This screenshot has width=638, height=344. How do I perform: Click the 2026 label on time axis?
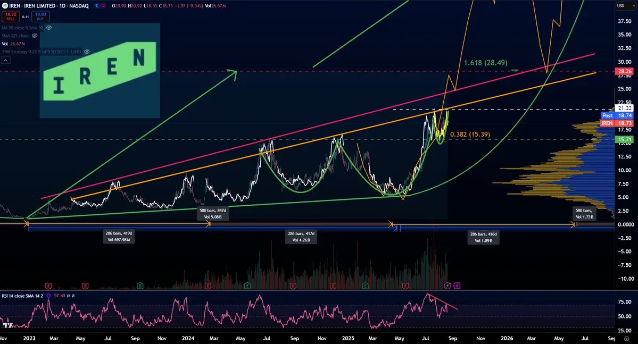(507, 338)
